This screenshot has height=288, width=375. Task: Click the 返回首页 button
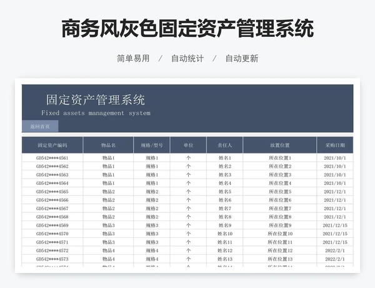(x=40, y=126)
